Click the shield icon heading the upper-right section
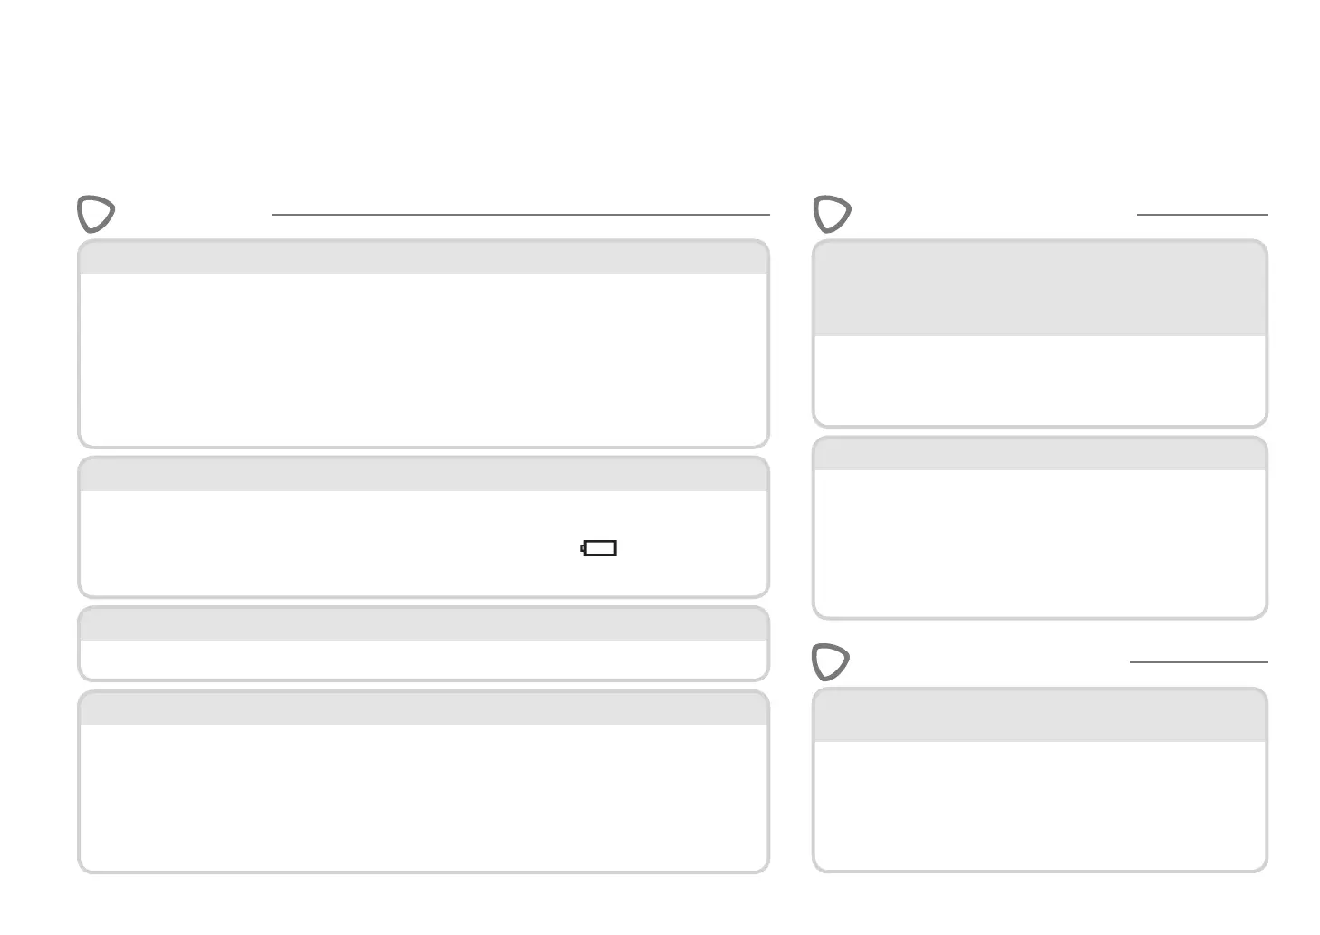This screenshot has width=1320, height=935. [x=832, y=214]
